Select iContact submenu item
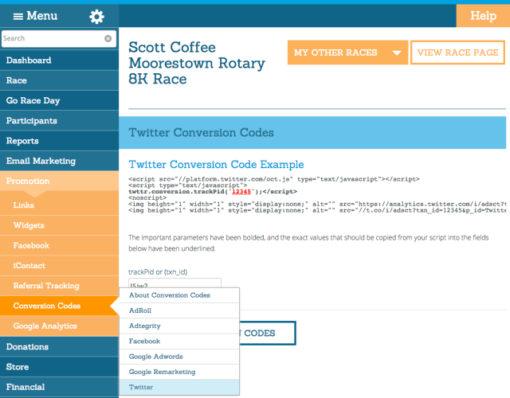 coord(59,265)
